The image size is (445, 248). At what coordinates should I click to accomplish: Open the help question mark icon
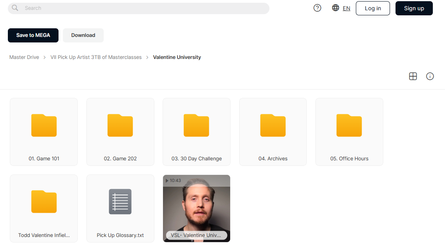pyautogui.click(x=317, y=8)
